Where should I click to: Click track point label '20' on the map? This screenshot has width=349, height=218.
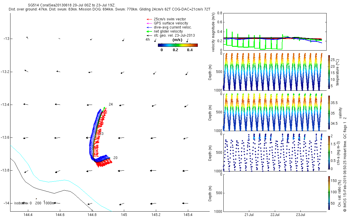click(x=115, y=158)
